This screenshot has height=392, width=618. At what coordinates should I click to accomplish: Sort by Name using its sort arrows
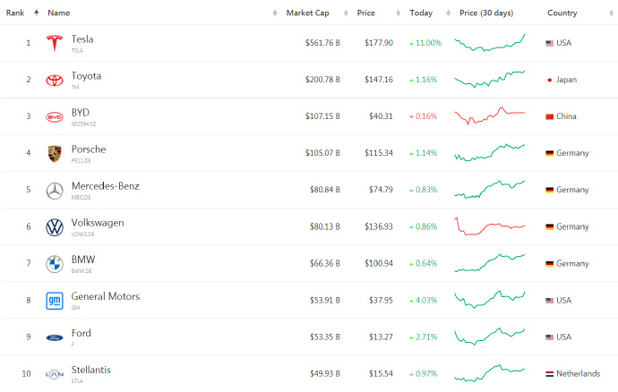click(275, 13)
